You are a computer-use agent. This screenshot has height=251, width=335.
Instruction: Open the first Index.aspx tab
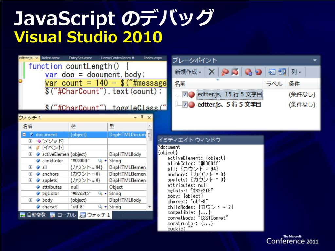click(50, 58)
